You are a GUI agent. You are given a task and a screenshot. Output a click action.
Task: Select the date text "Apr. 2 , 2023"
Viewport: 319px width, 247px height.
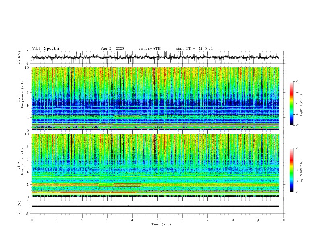[x=112, y=48]
